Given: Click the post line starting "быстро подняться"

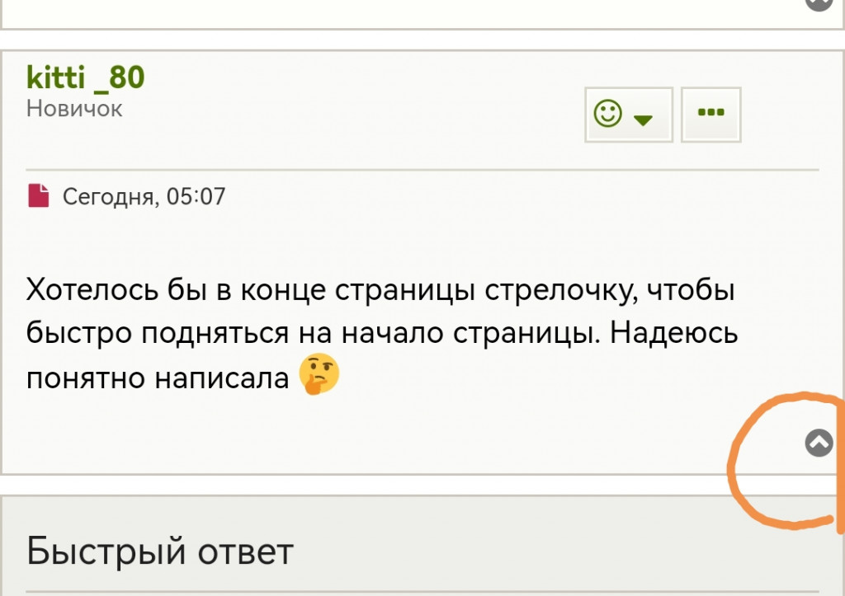Looking at the screenshot, I should coord(382,334).
